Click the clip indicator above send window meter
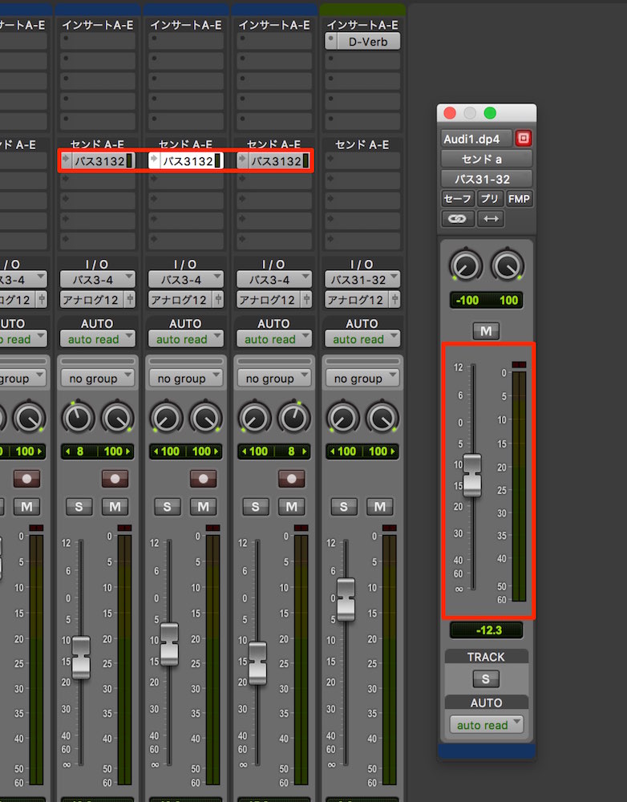 coord(519,365)
